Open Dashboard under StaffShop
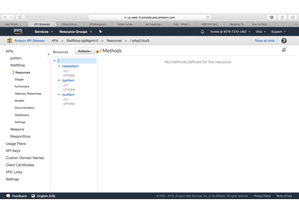Image resolution: width=299 pixels, height=212 pixels. tap(22, 115)
